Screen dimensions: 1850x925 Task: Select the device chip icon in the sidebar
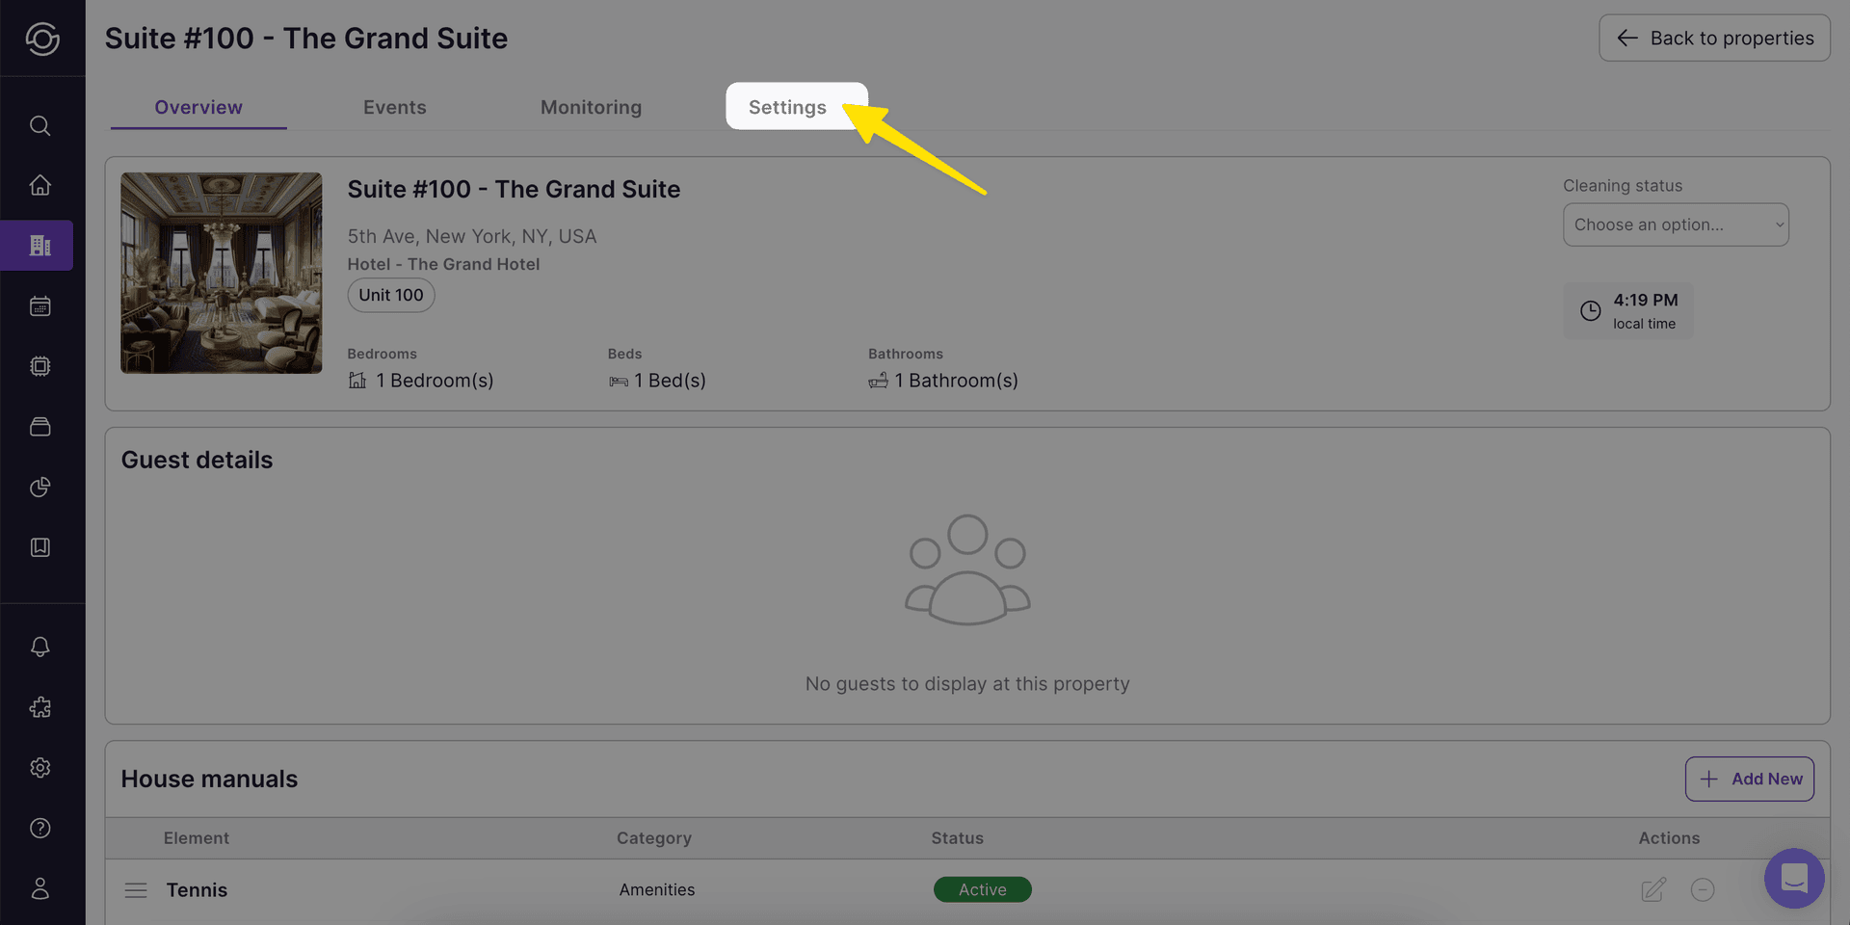click(40, 366)
